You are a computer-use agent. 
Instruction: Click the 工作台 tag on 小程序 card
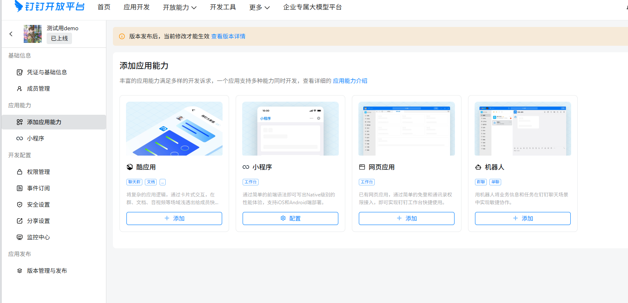250,182
